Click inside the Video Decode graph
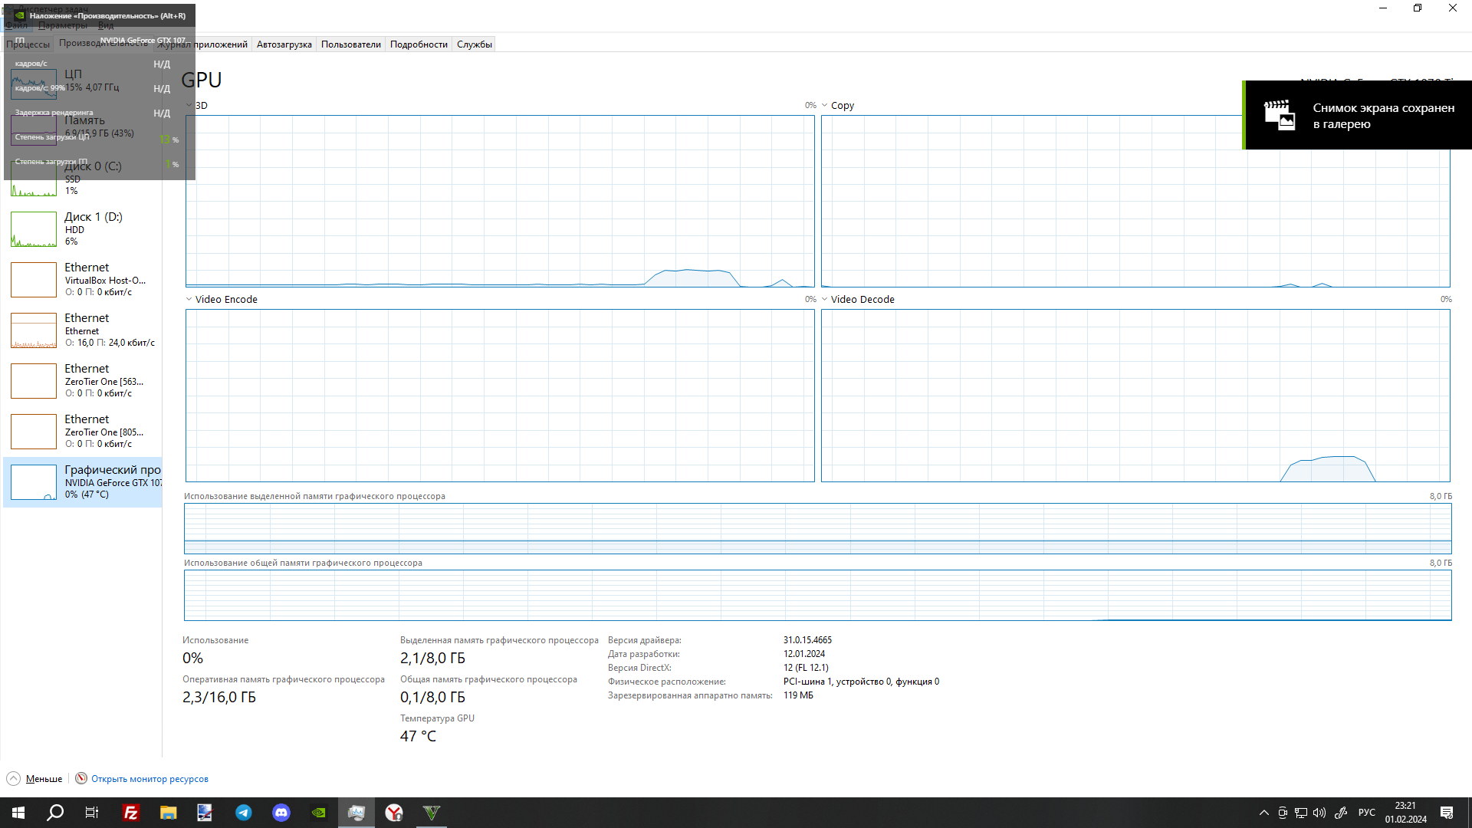This screenshot has width=1472, height=828. [1135, 396]
